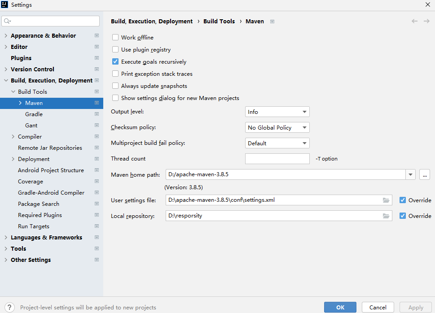Open Maven home path dropdown arrow
This screenshot has width=435, height=313.
pyautogui.click(x=410, y=174)
